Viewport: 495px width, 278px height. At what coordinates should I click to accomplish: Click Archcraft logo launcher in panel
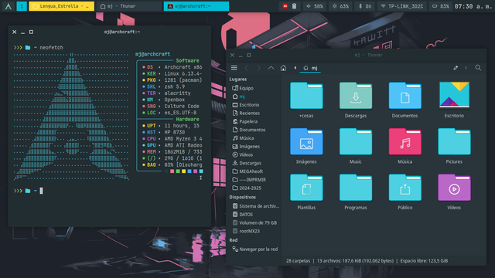[x=9, y=6]
